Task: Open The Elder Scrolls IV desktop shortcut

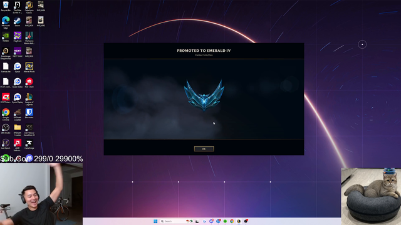Action: [18, 7]
